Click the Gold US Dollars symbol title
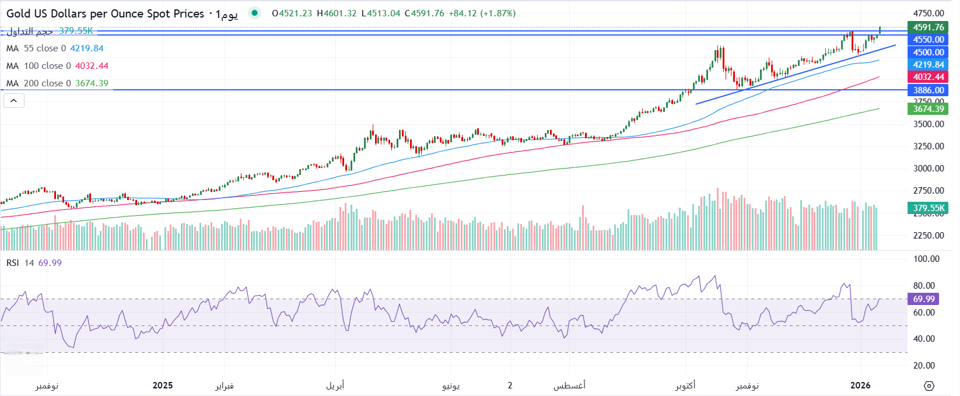The width and height of the screenshot is (960, 396). (105, 13)
